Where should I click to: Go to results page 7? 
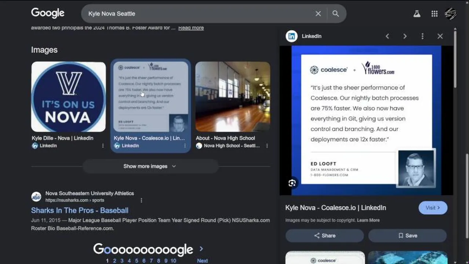pos(151,261)
